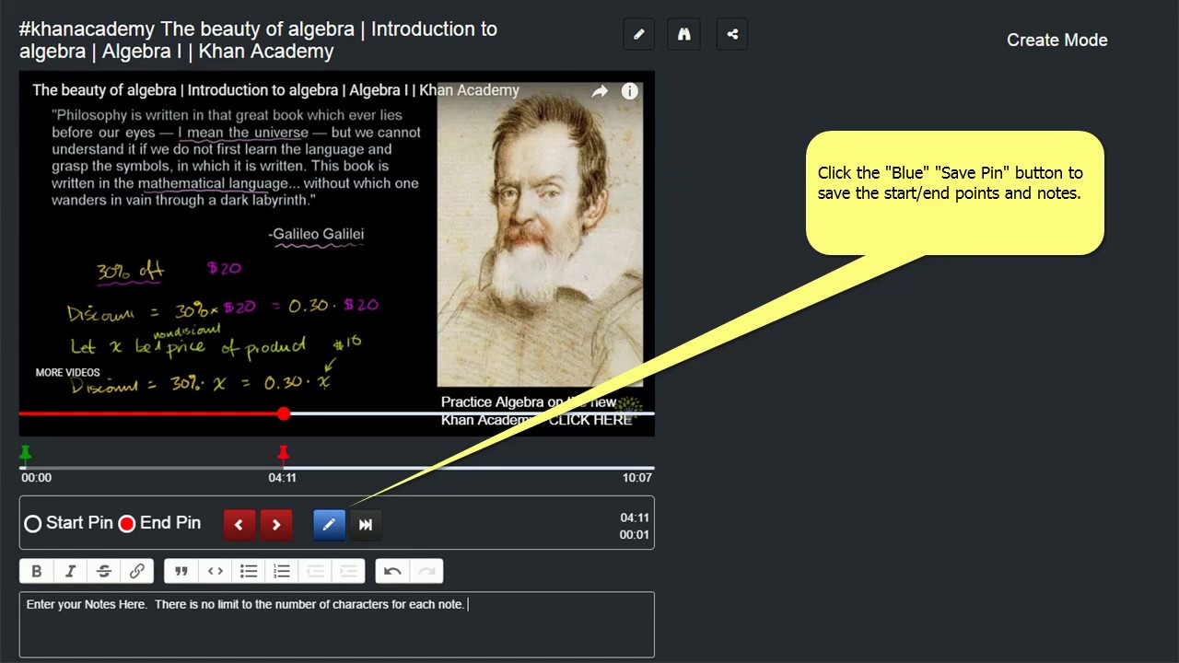
Task: Click the pencil edit icon beside the title
Action: pyautogui.click(x=639, y=35)
